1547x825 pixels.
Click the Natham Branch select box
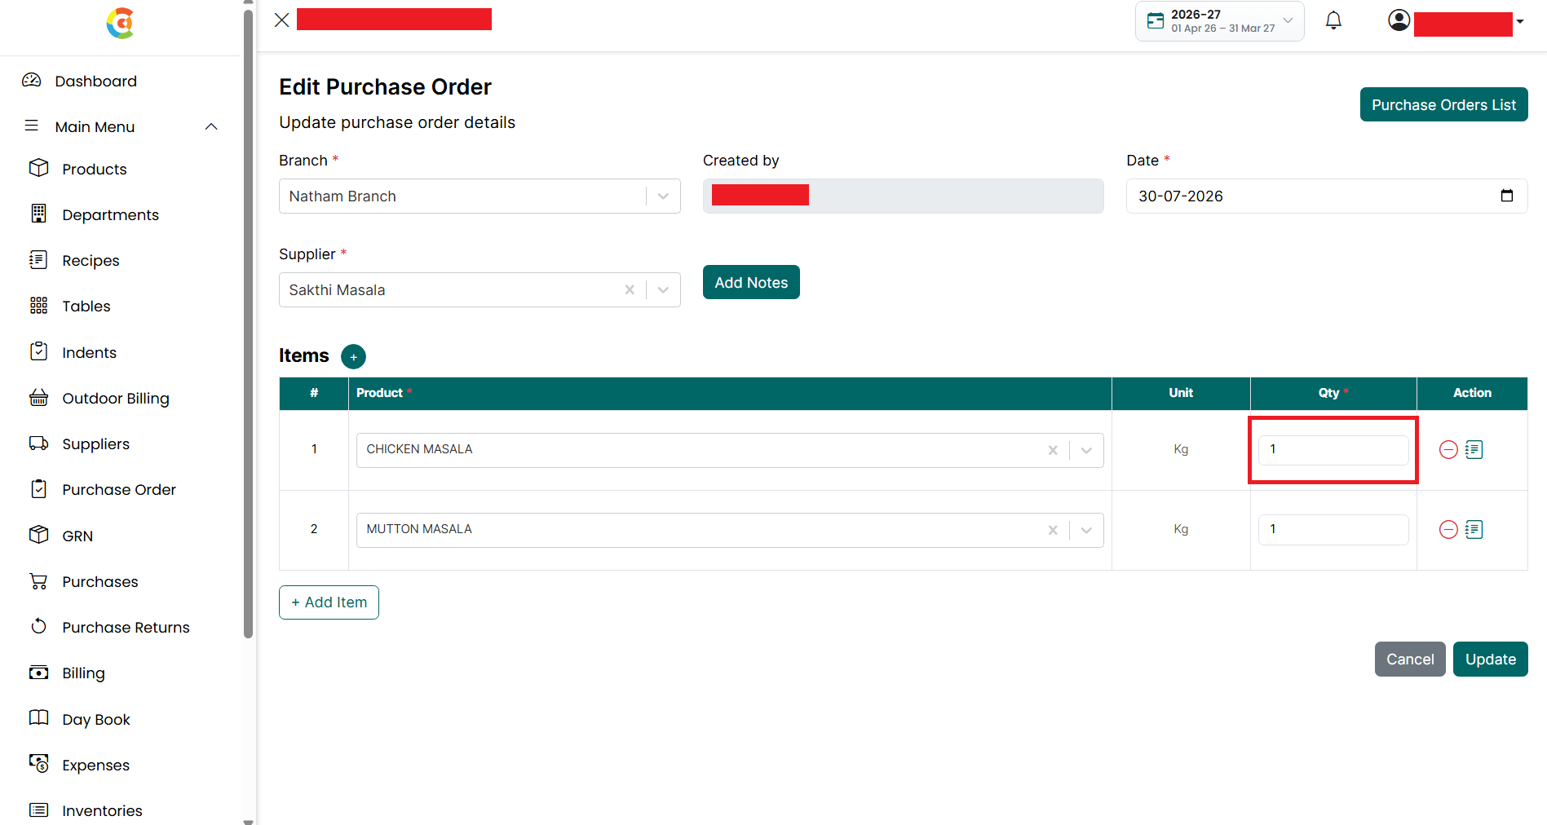[480, 196]
